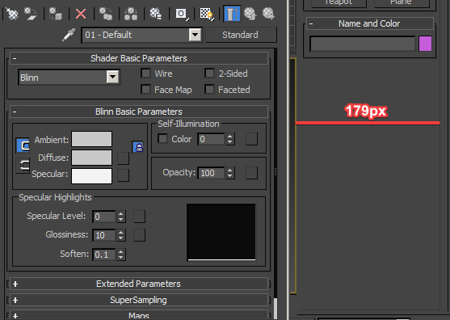
Task: Click Go Forward to Sibling icon
Action: point(268,14)
